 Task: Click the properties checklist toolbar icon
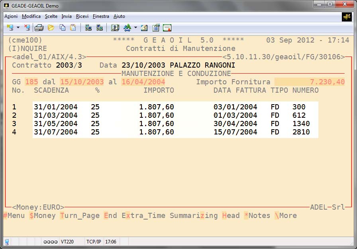[x=156, y=28]
